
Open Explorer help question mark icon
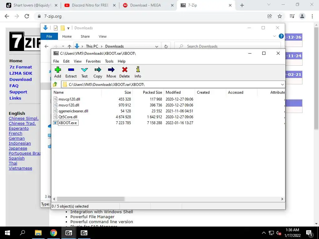click(x=281, y=36)
